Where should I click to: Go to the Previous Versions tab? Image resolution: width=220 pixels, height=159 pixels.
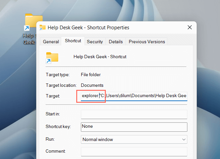(x=147, y=42)
